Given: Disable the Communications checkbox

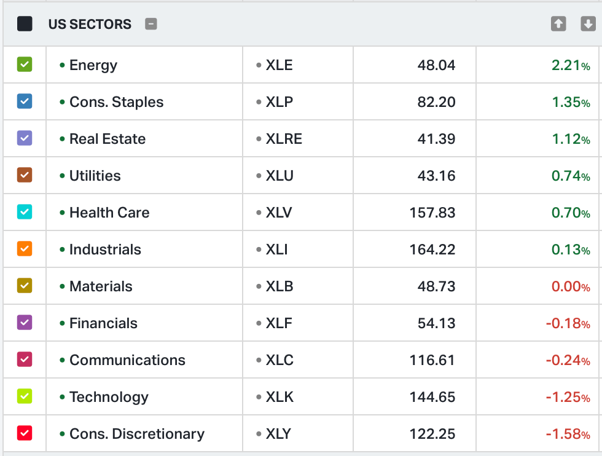Looking at the screenshot, I should (x=25, y=360).
